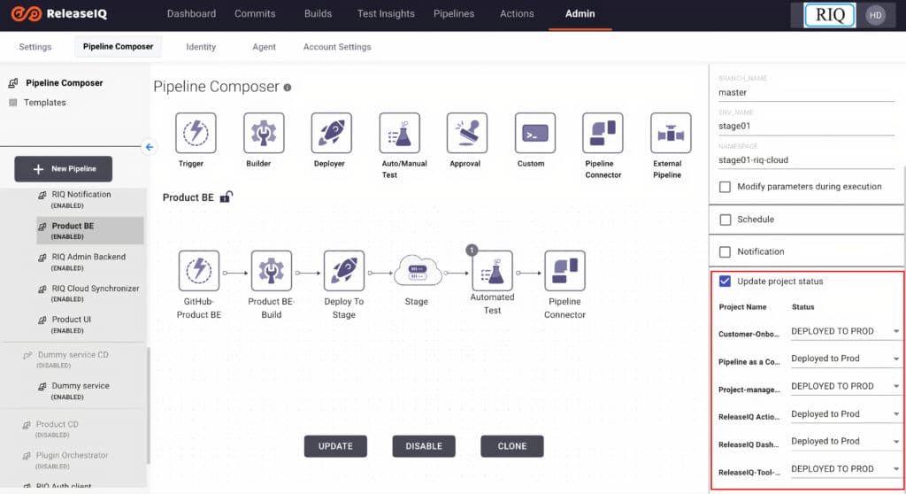Open status dropdown for ReleaseIQ-Tool-...
The image size is (906, 494).
point(845,469)
